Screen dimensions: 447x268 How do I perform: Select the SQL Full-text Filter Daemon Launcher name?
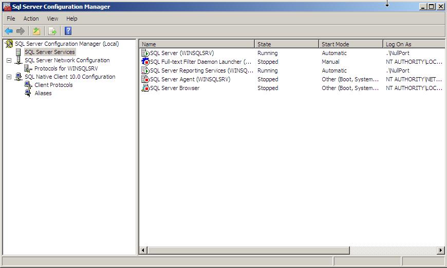click(x=201, y=62)
